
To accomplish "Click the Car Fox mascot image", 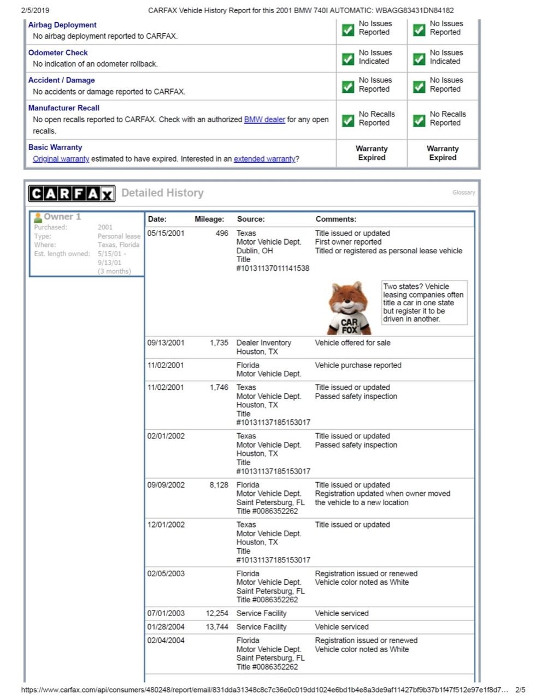I will (350, 309).
